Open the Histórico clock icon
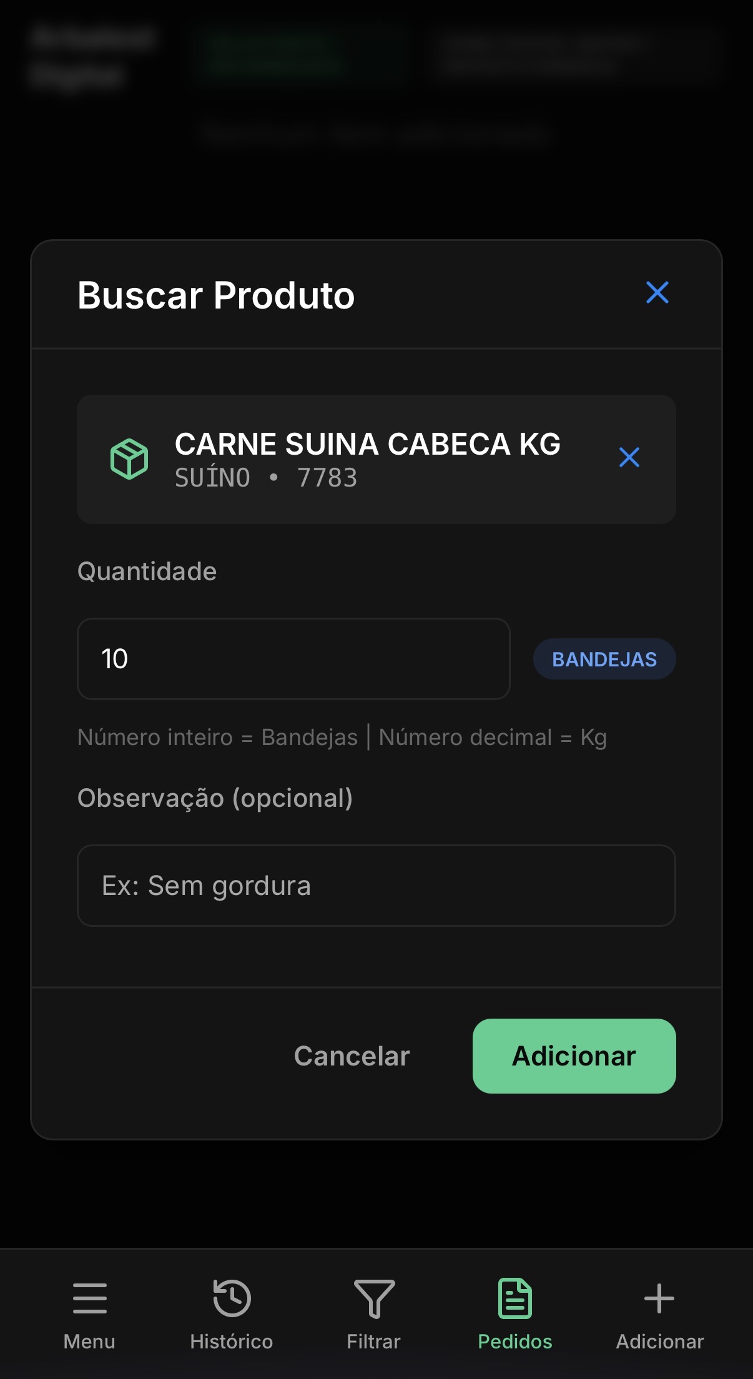753x1379 pixels. click(232, 1299)
